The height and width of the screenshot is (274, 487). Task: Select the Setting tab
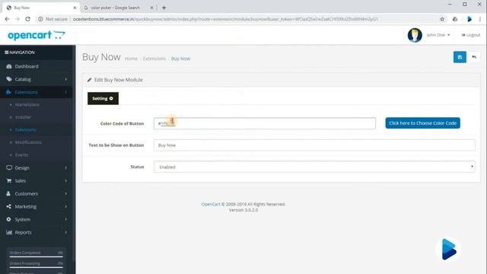[103, 98]
